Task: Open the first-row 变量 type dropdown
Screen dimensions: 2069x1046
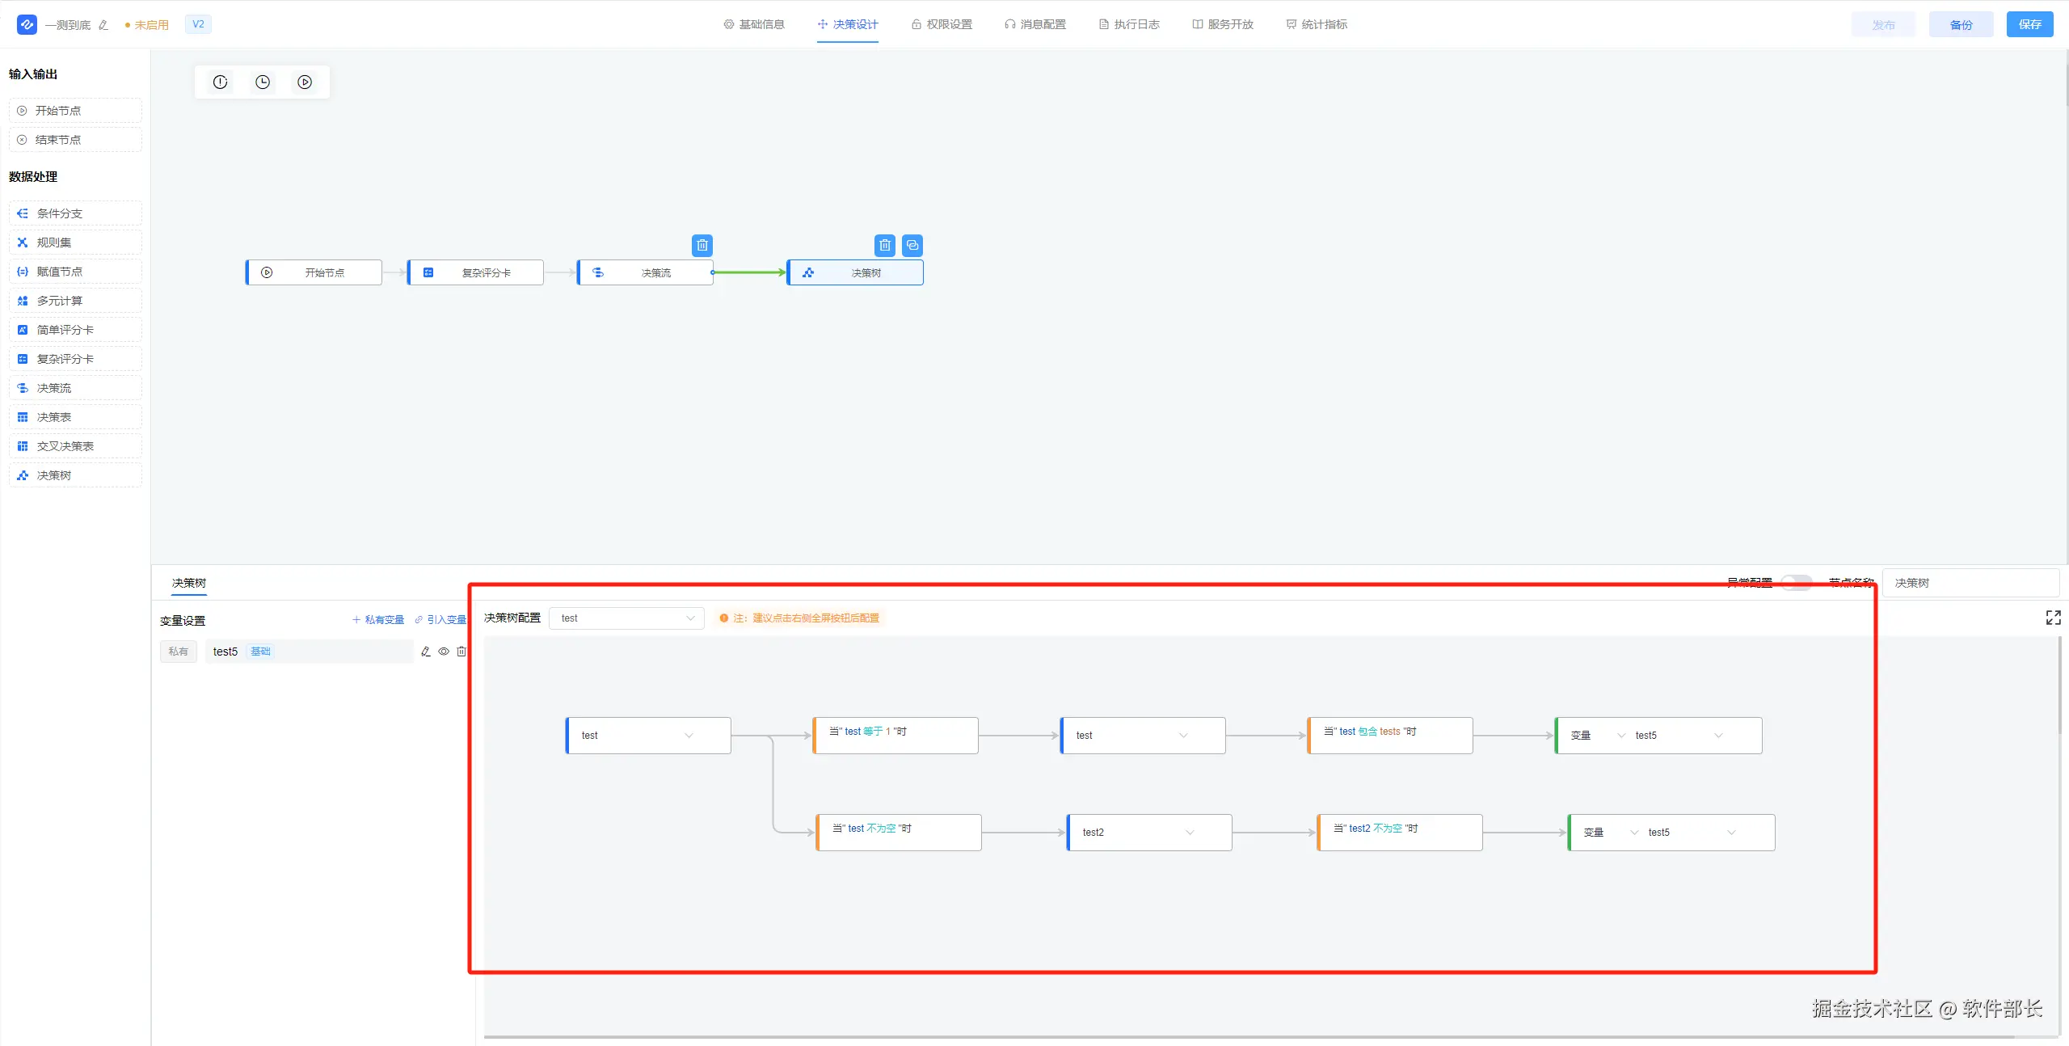Action: click(x=1597, y=736)
